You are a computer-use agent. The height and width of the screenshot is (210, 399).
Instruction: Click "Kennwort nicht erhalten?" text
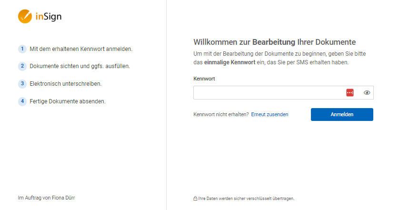tap(221, 115)
